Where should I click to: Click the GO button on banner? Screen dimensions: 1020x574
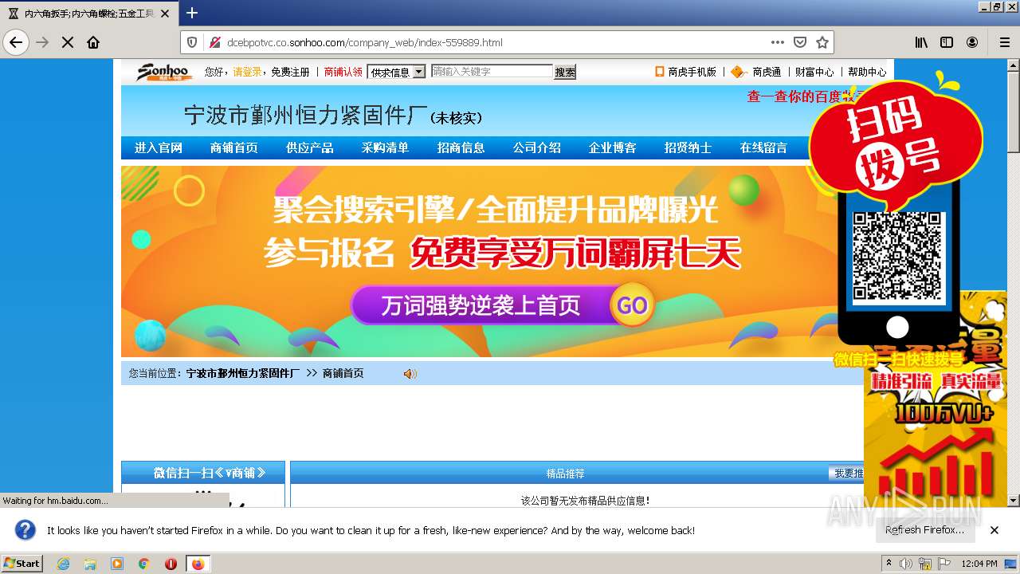click(x=633, y=306)
